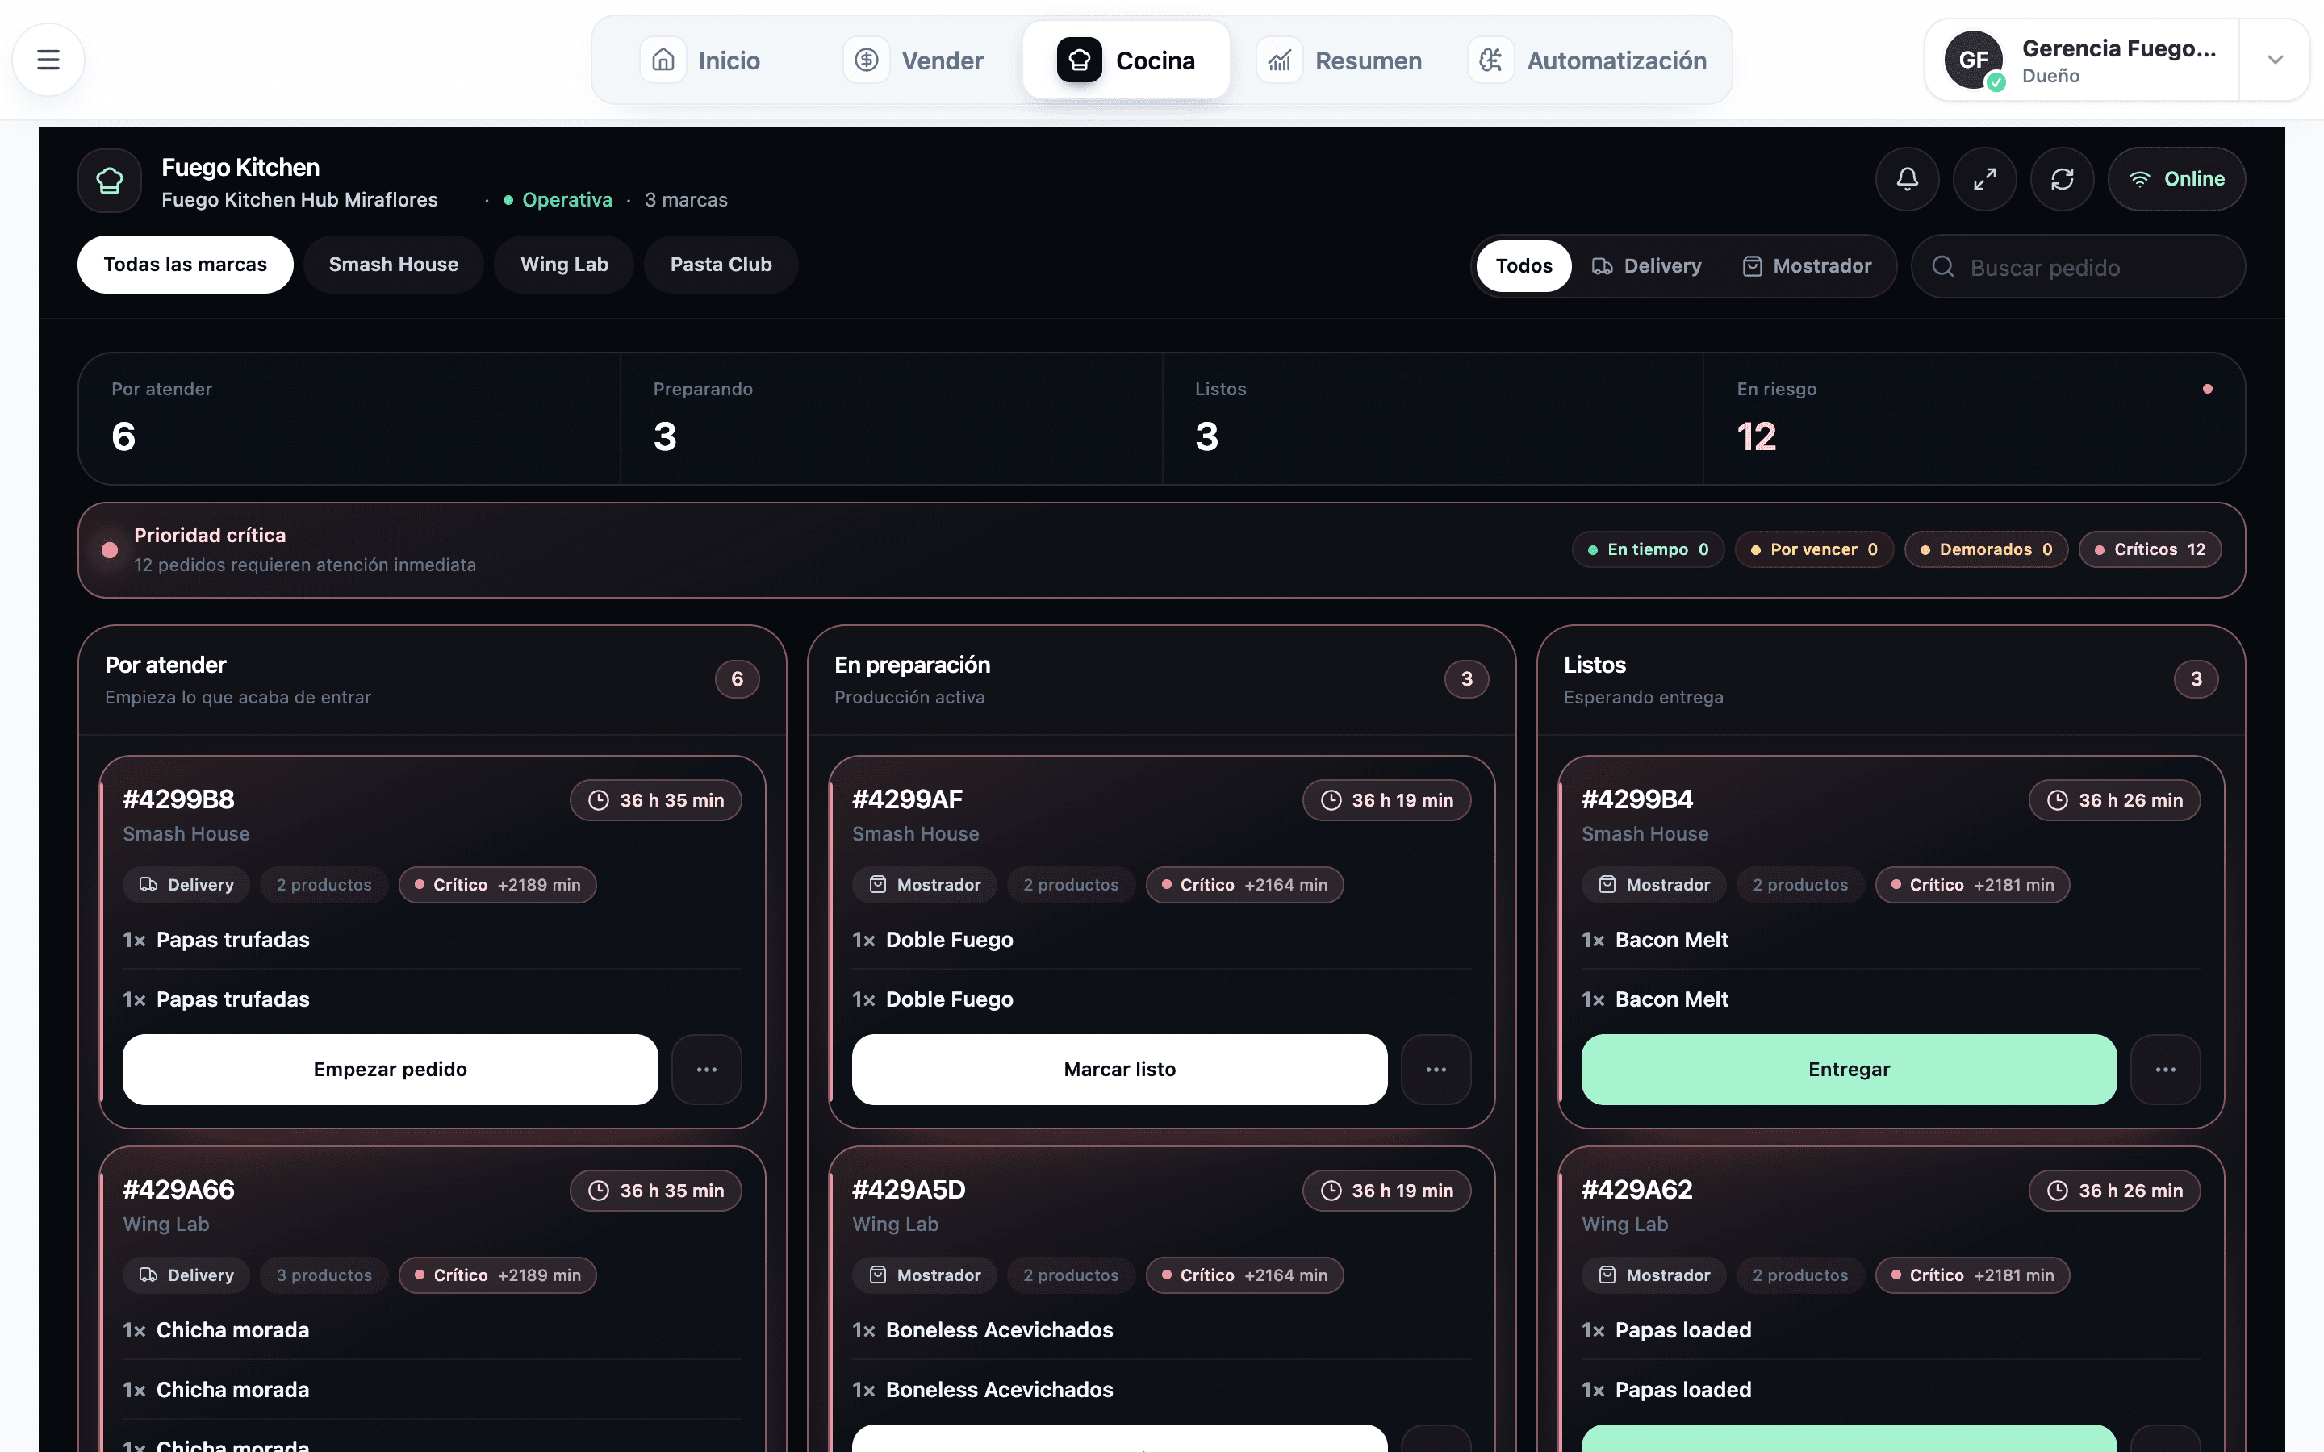Open the Gerencia Fuego profile menu

coord(2081,60)
